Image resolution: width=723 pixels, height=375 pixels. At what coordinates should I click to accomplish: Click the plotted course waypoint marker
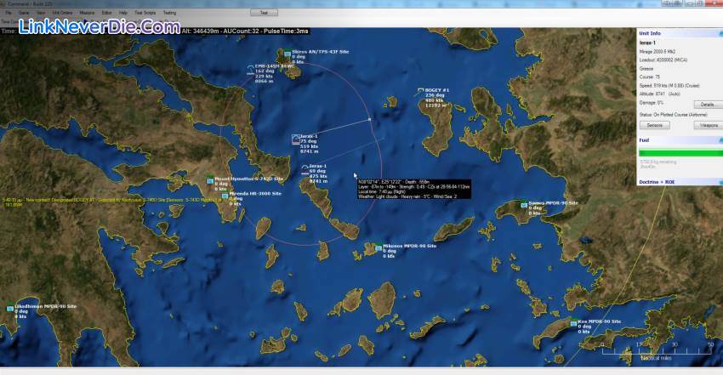pyautogui.click(x=369, y=119)
